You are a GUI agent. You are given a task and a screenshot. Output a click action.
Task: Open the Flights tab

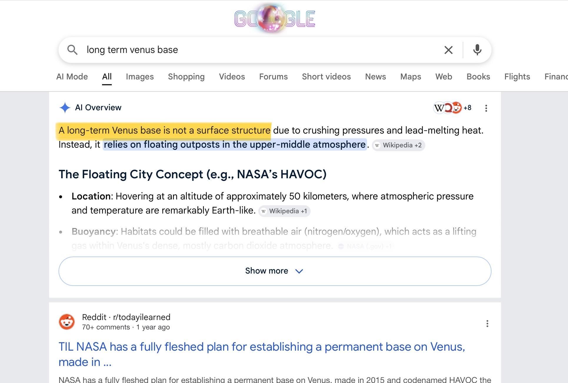[x=517, y=76]
